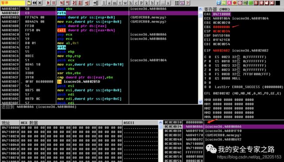Select stack row 0C0C0D38 icucnv36.4A801F90
The image size is (284, 162).
224,131
